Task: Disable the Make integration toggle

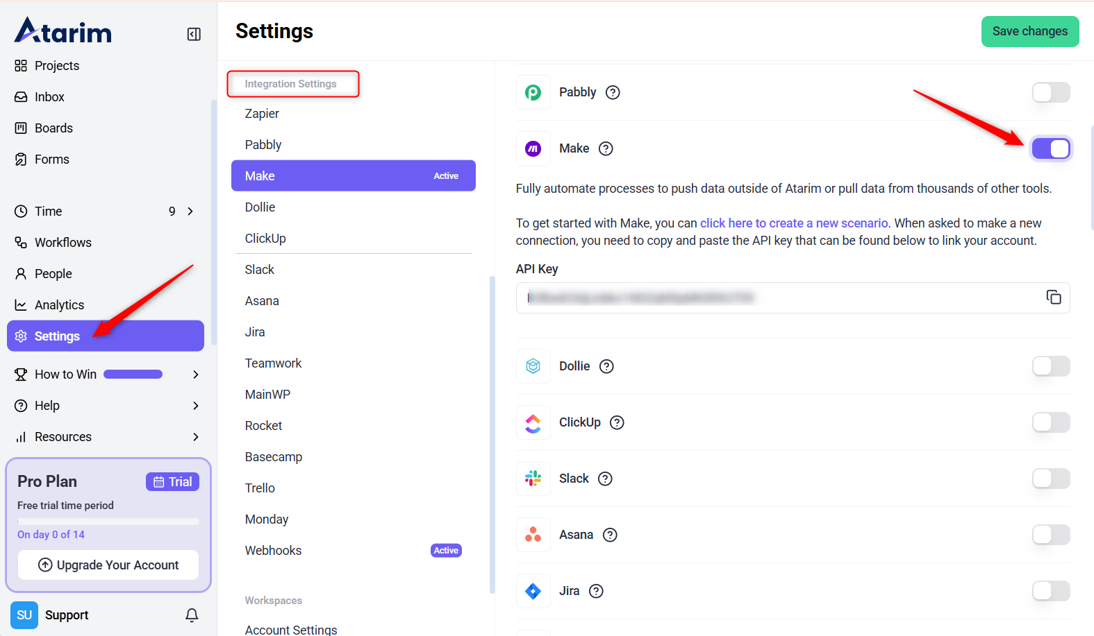Action: pos(1050,148)
